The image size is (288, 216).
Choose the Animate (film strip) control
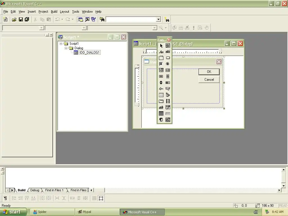168,101
